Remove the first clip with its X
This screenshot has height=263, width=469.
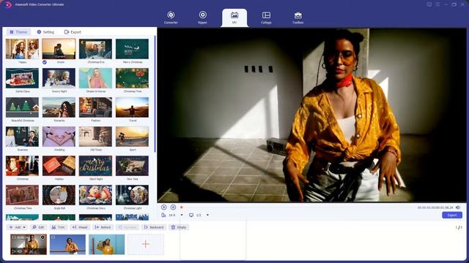pos(43,237)
